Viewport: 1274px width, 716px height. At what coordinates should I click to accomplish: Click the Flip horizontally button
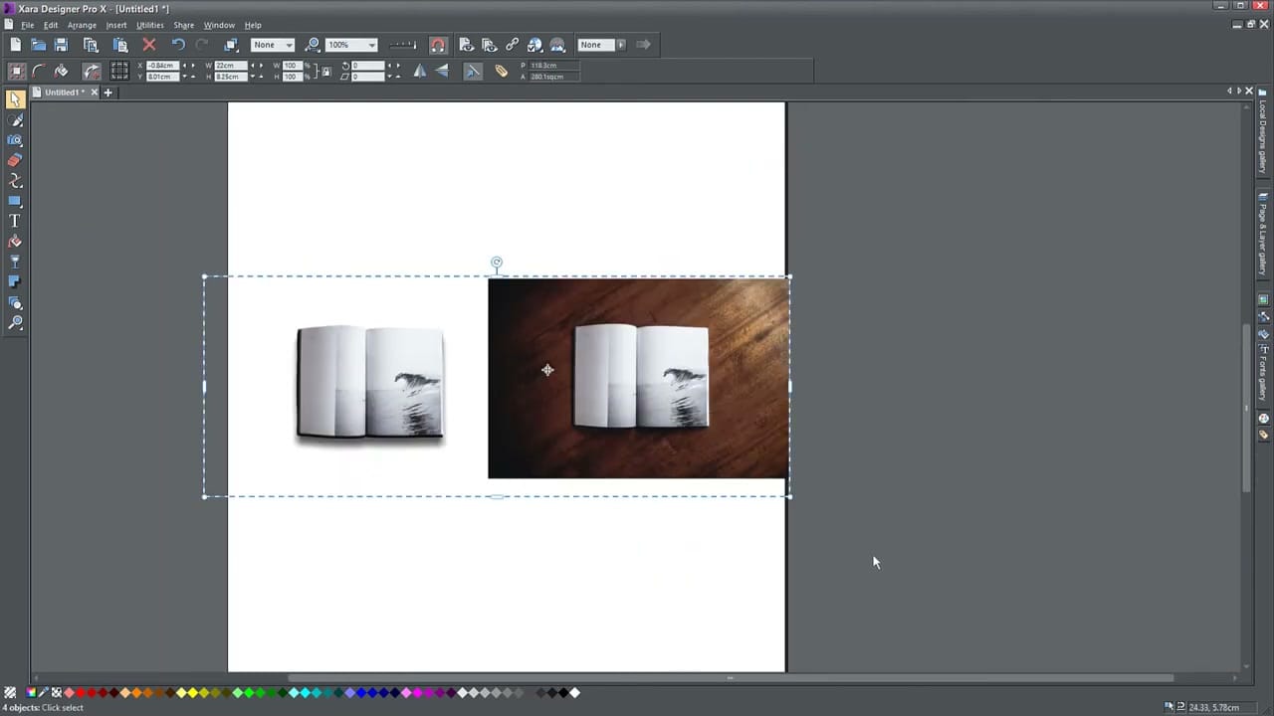420,70
